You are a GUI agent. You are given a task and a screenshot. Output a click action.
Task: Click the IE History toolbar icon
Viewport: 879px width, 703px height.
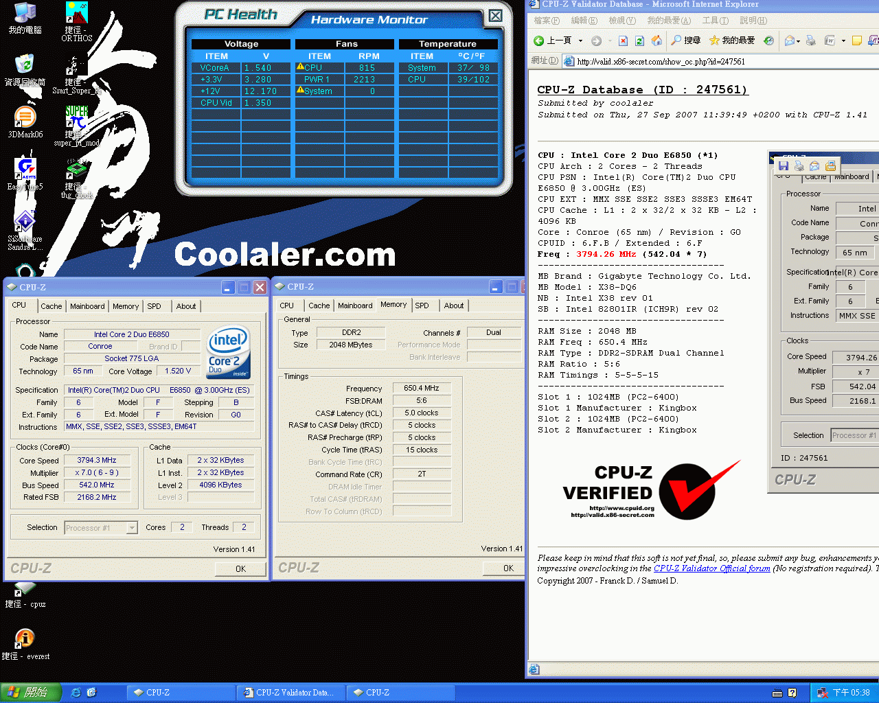768,41
